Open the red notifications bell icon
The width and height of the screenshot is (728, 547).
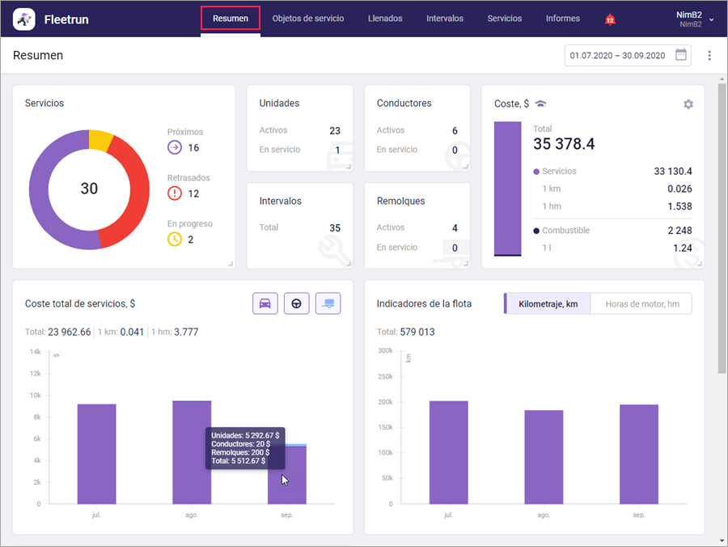(x=610, y=19)
